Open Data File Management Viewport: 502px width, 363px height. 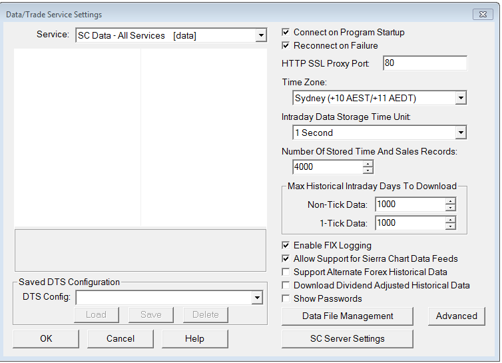point(348,316)
